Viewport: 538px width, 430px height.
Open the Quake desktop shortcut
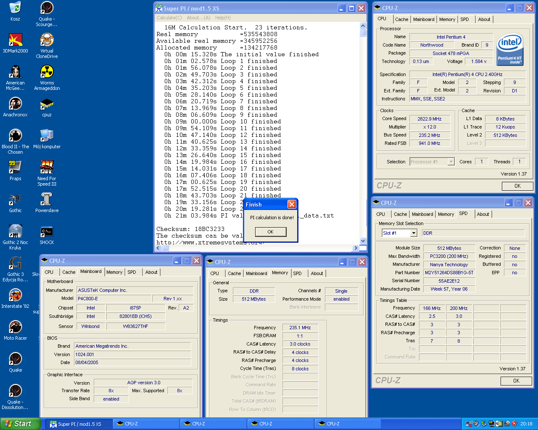point(15,362)
